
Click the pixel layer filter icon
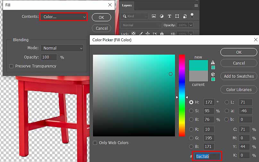(x=154, y=16)
